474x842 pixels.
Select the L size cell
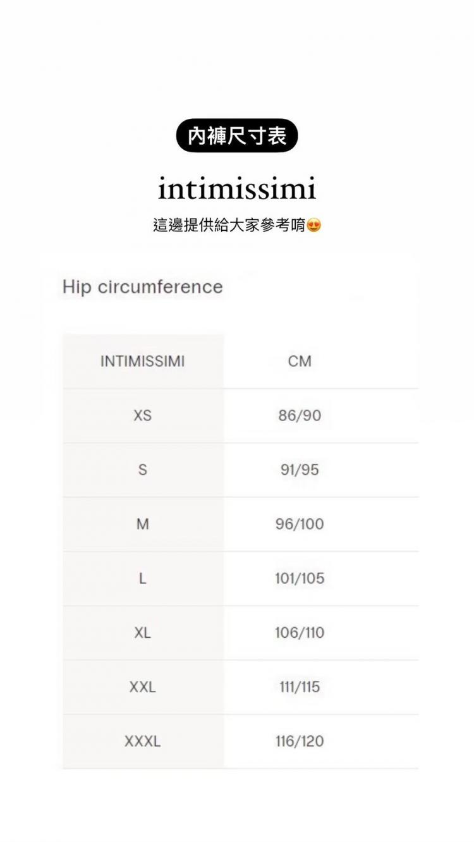[143, 579]
